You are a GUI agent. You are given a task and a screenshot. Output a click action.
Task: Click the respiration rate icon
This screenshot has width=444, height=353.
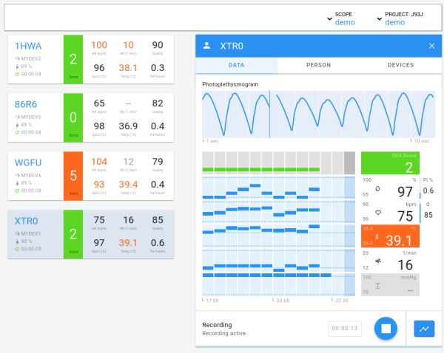379,261
